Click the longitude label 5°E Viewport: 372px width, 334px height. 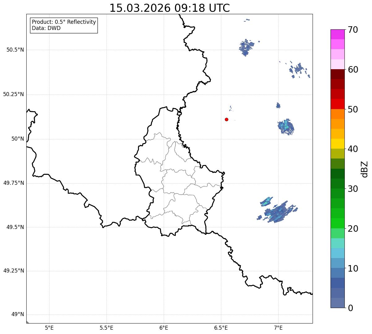click(x=49, y=328)
